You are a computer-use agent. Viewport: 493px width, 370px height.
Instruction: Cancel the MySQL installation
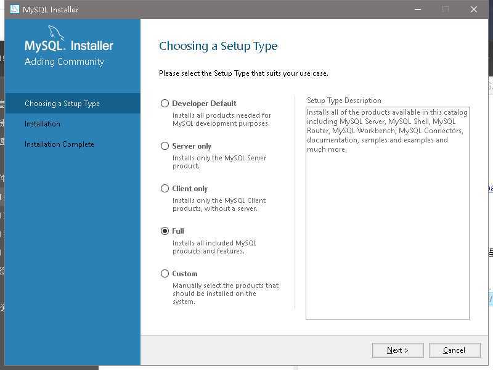pyautogui.click(x=454, y=350)
